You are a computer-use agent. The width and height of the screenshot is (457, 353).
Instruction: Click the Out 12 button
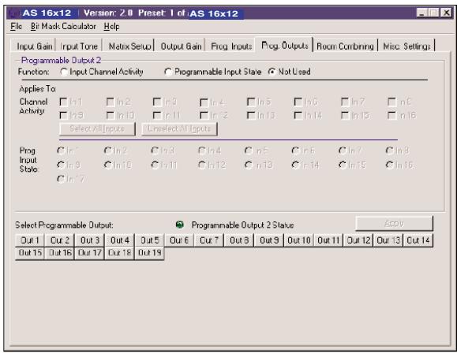tap(358, 240)
